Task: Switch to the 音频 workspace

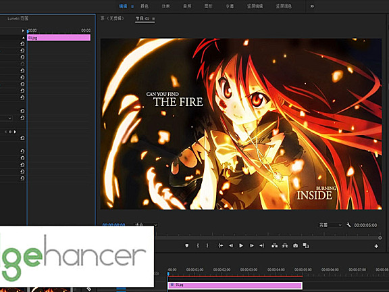Action: [187, 6]
